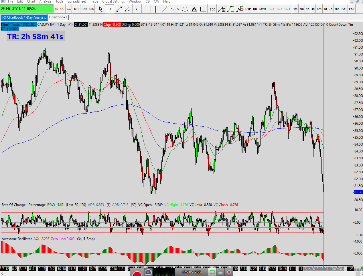Screen dimensions: 363x276
Task: Open the CW menu
Action: (x=156, y=1)
